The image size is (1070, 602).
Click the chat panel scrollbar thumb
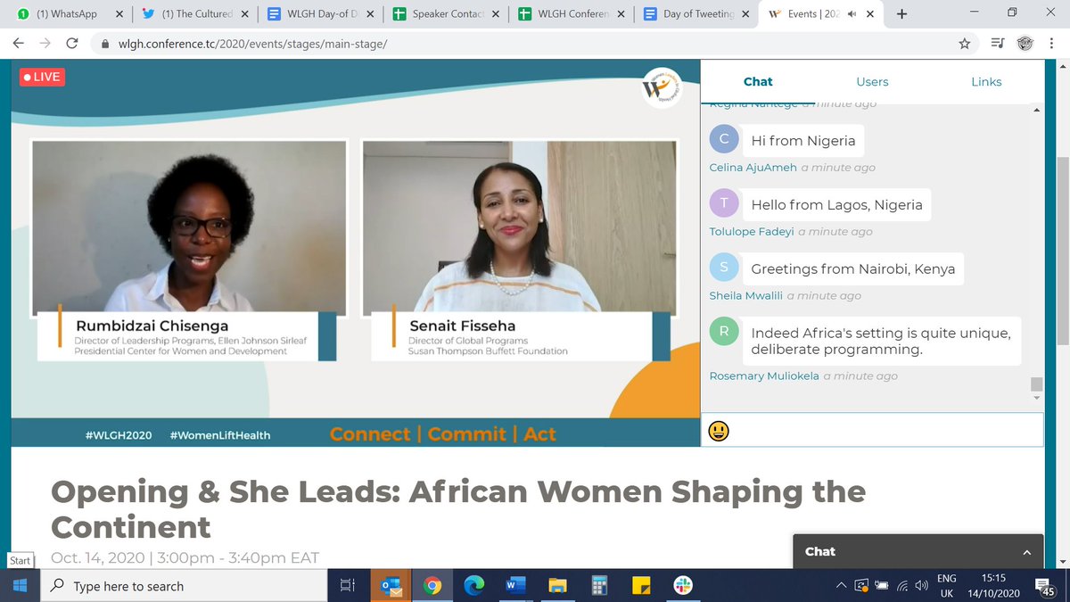(x=1036, y=384)
